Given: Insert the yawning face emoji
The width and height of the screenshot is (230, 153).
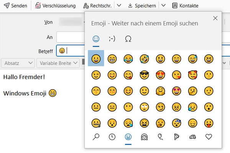Looking at the screenshot, I should point(161,123).
